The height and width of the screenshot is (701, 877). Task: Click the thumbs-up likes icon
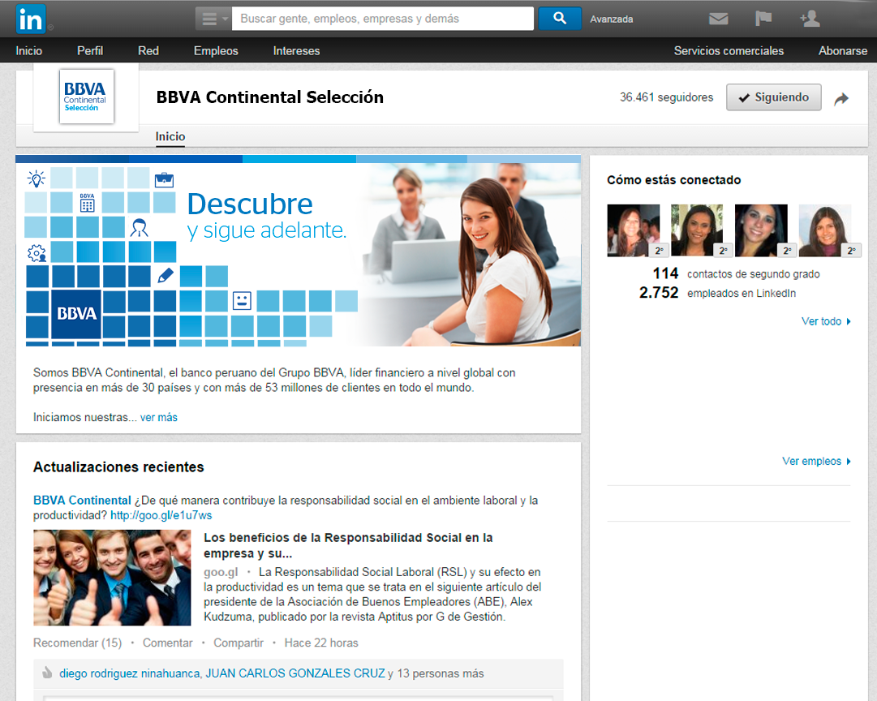pyautogui.click(x=47, y=673)
